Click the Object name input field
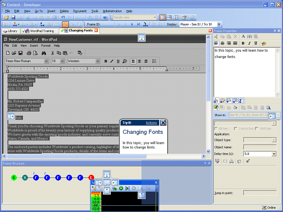Screen dimensions: 283x212 [x=260, y=147]
